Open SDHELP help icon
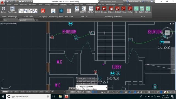 [x=91, y=10]
